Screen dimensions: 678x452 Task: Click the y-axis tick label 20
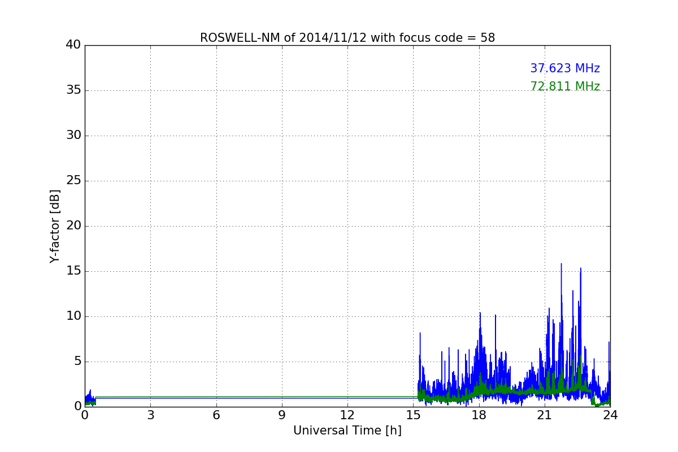(x=73, y=225)
